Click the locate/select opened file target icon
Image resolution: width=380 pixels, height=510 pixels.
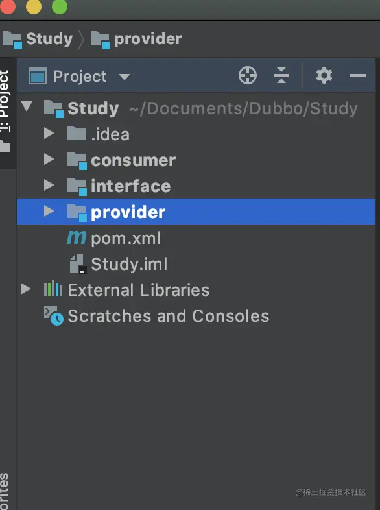pyautogui.click(x=247, y=75)
